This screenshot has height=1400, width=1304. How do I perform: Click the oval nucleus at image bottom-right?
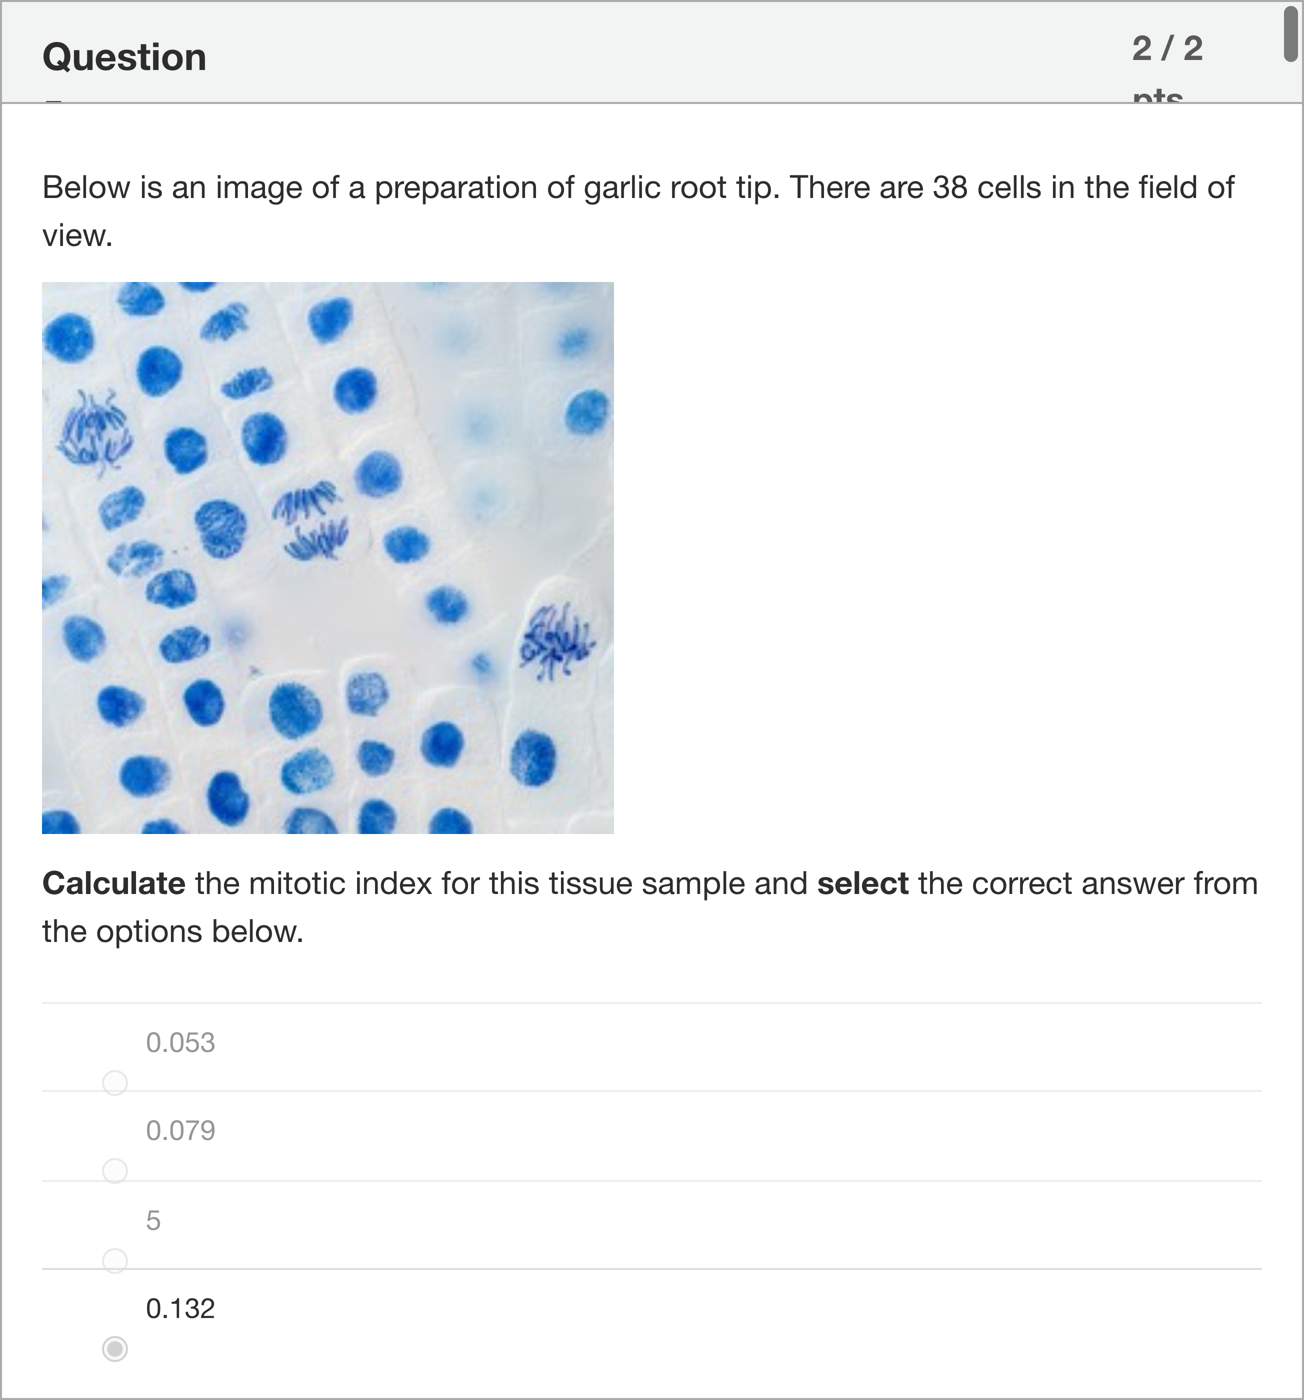tap(533, 757)
